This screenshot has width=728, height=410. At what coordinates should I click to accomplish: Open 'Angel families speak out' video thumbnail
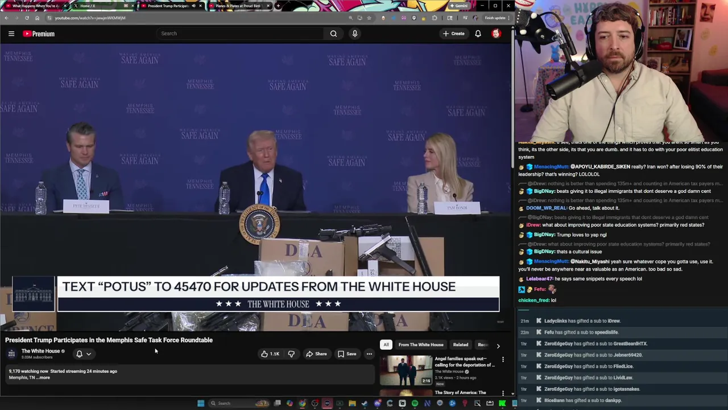406,370
